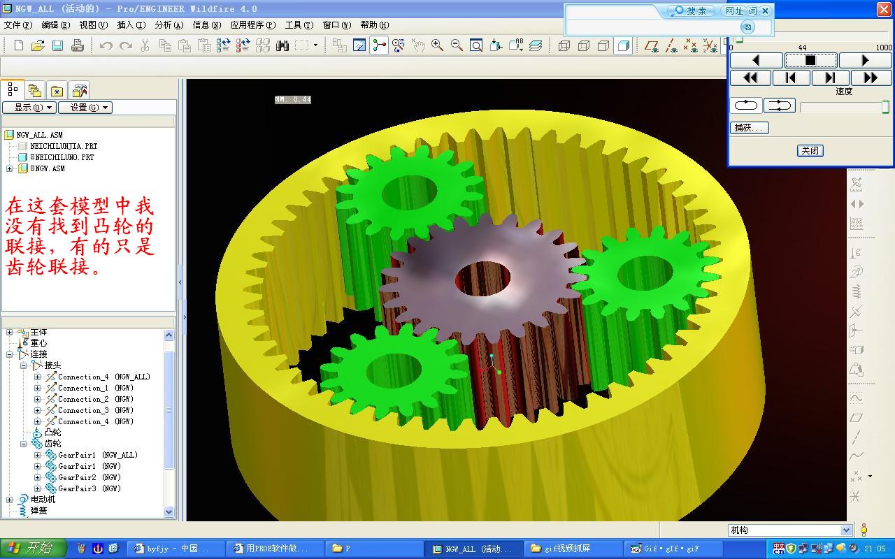Open the binoculars Find tool
Screen dimensions: 895x559
282,45
